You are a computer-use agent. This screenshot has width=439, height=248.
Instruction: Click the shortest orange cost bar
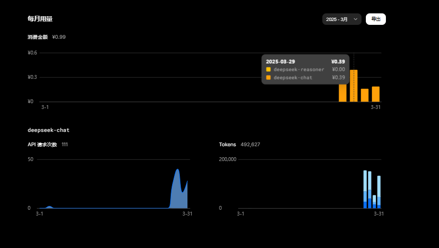tap(364, 95)
